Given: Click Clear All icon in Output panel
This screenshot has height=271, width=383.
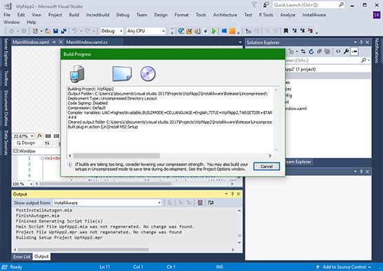Looking at the screenshot, I should [200, 203].
